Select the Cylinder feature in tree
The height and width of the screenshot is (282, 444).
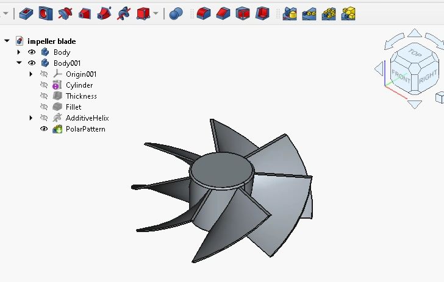pyautogui.click(x=79, y=85)
